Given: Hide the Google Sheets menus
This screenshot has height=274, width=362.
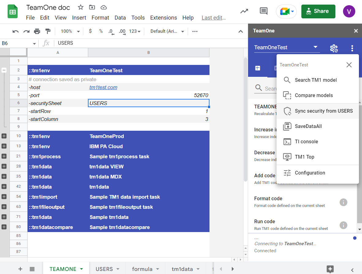Looking at the screenshot, I should coord(240,32).
